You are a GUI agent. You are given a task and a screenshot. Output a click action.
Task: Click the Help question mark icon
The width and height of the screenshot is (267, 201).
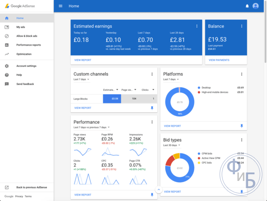point(7,75)
